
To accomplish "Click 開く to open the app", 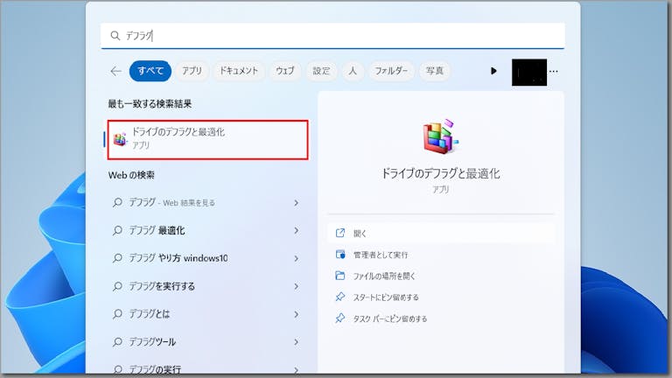I will point(441,233).
